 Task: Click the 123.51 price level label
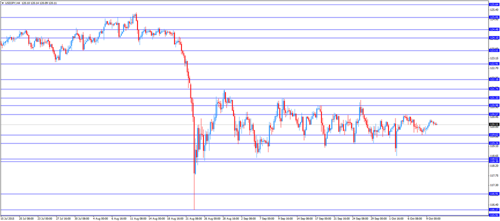point(494,50)
